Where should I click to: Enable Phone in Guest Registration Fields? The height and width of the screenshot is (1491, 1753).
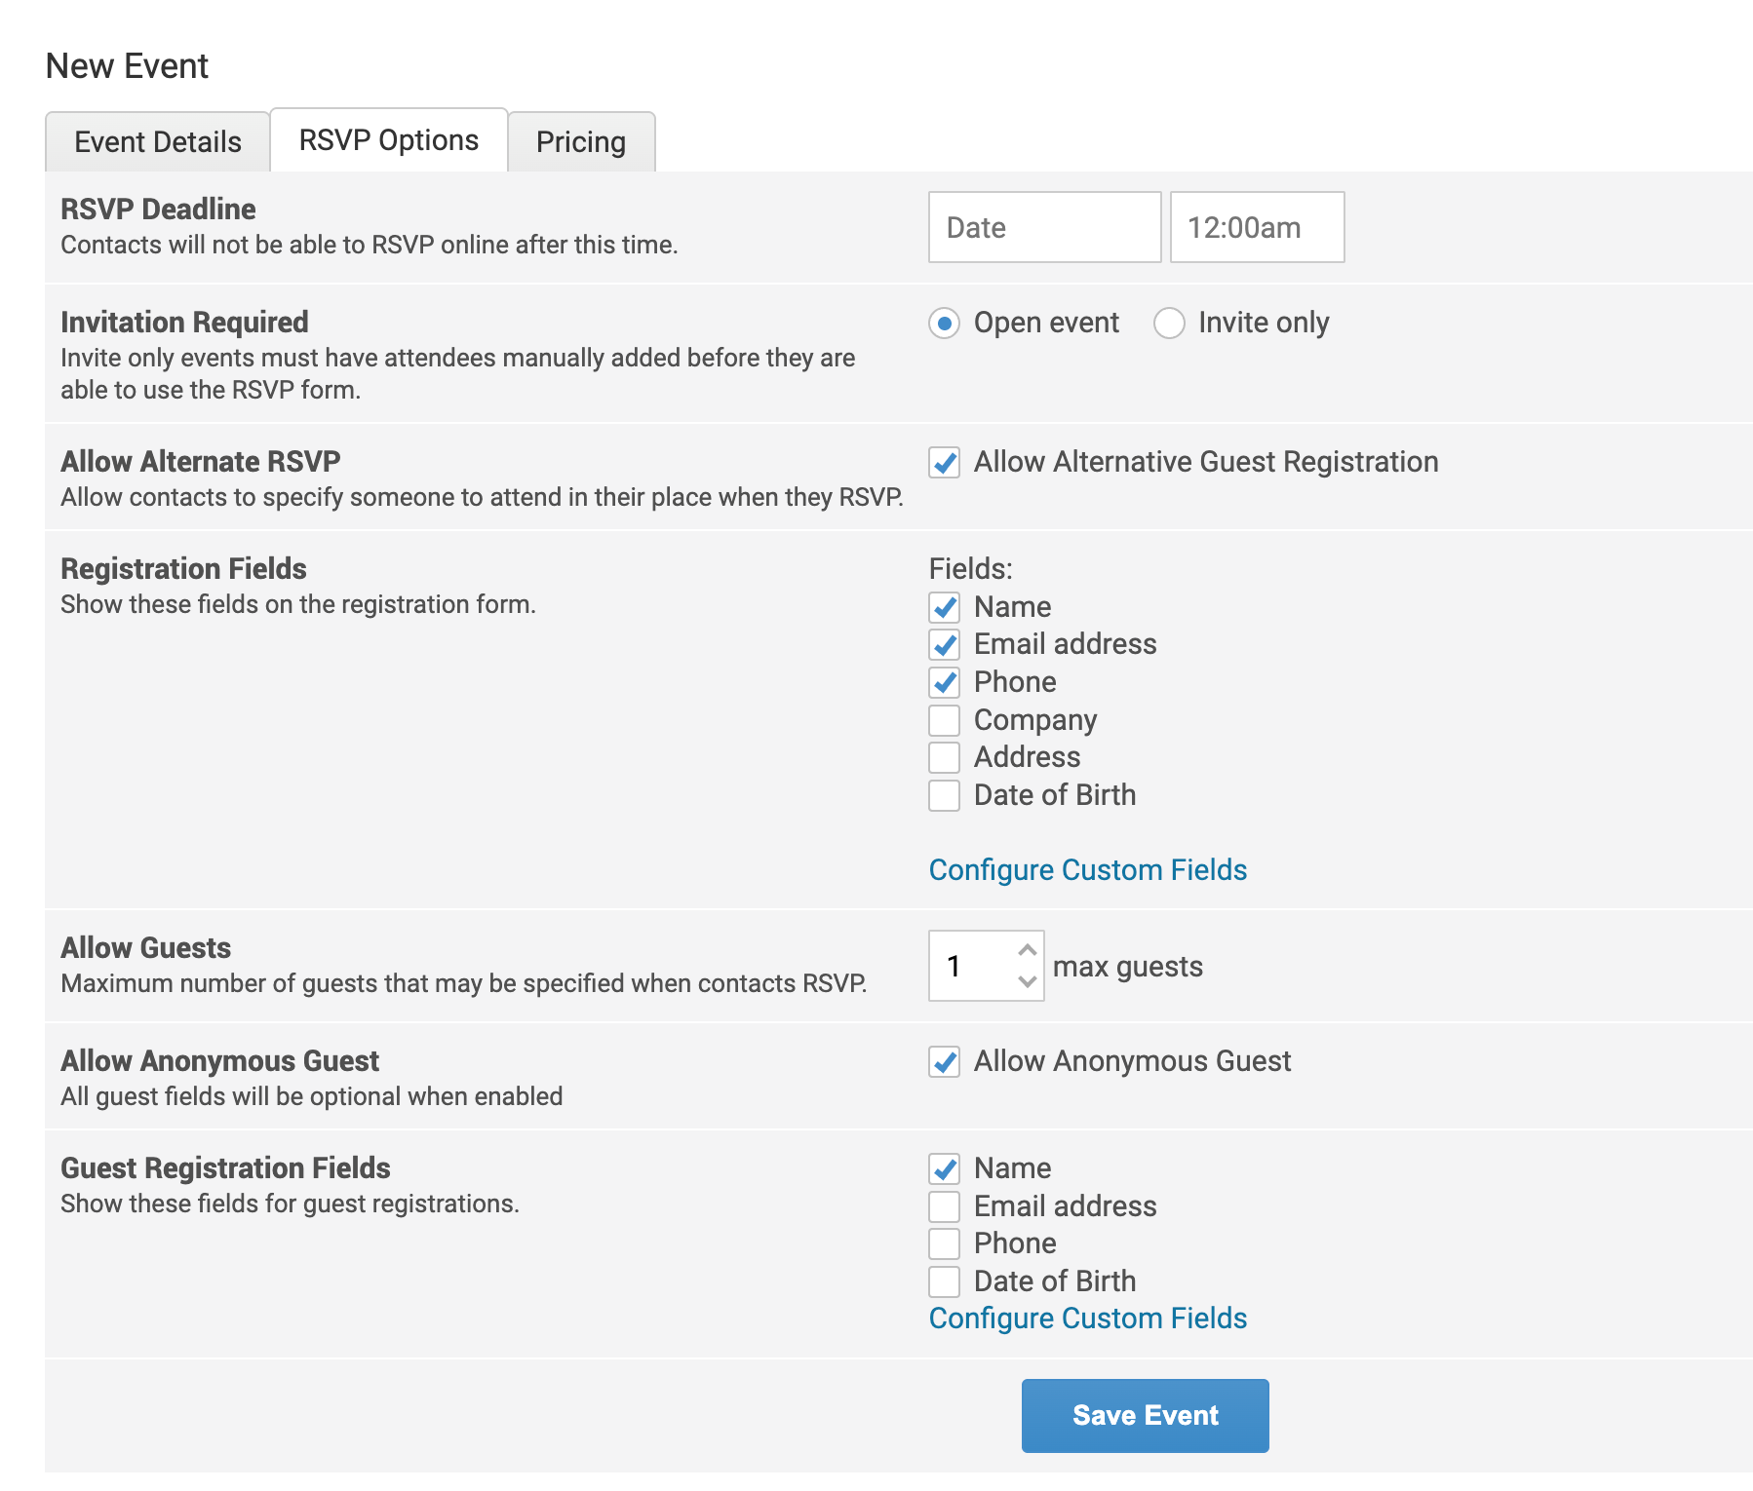(944, 1243)
